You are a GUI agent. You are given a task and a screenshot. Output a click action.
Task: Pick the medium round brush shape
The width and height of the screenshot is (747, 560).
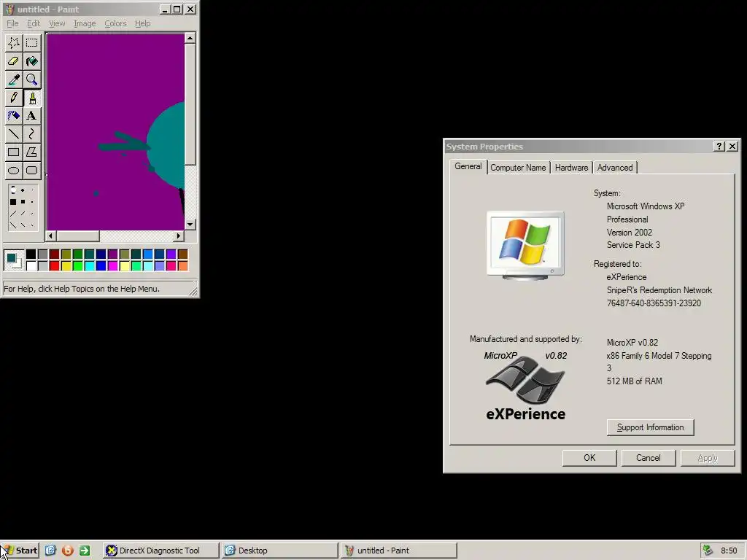(x=23, y=190)
